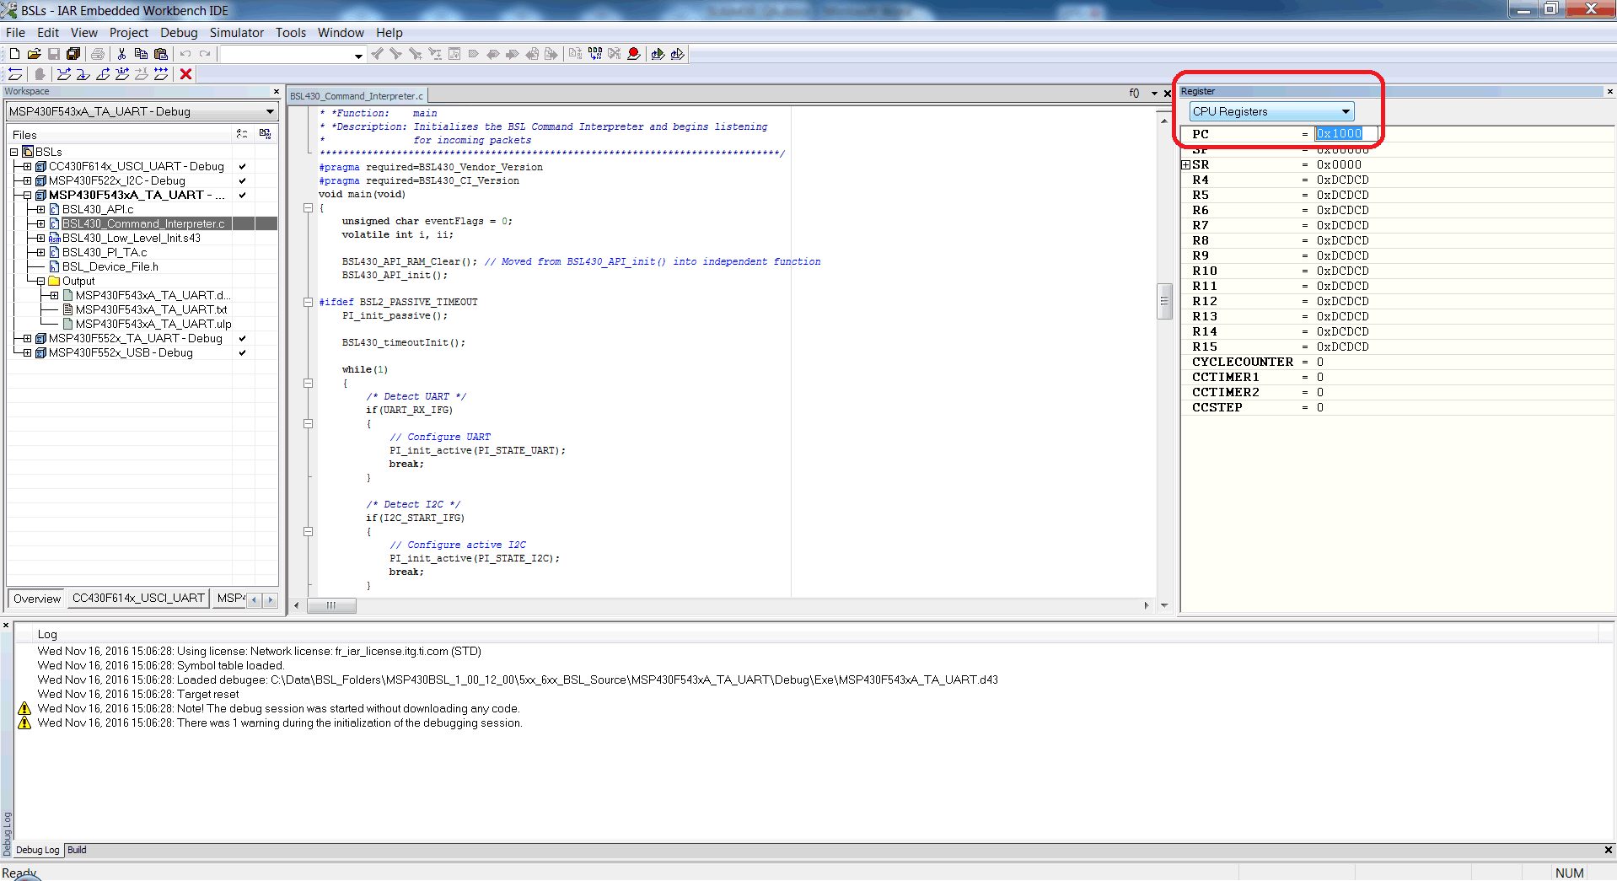Stop debugging with the red X icon
Screen dimensions: 1617x881
click(186, 74)
